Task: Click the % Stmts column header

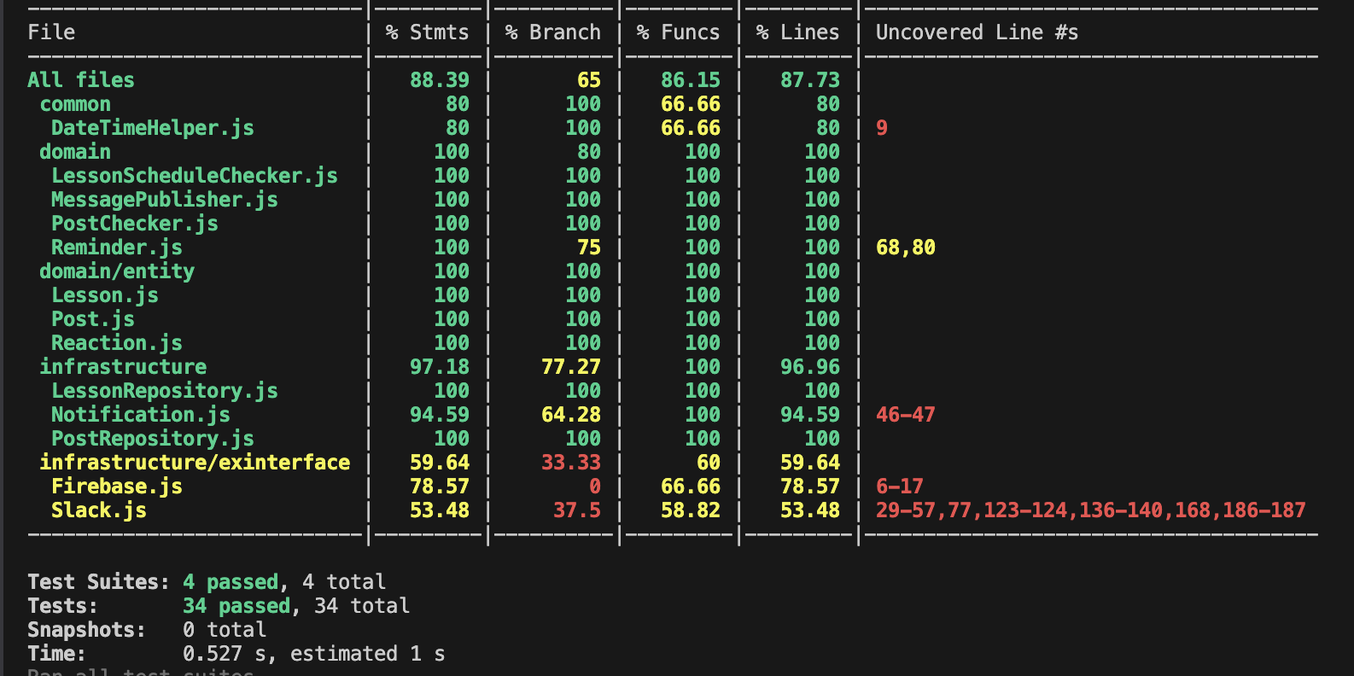Action: 427,32
